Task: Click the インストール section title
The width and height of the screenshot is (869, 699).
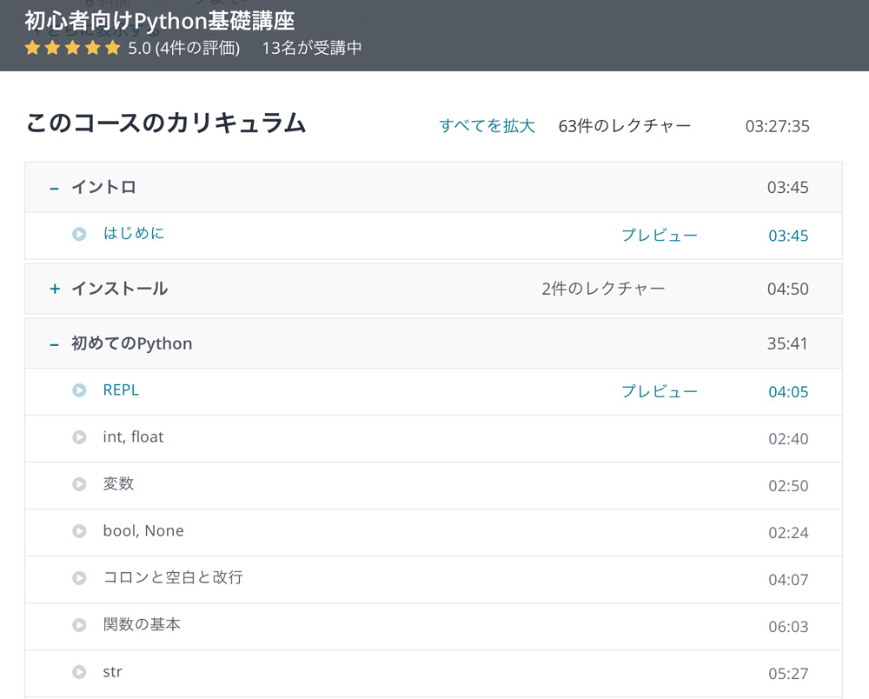Action: (119, 289)
